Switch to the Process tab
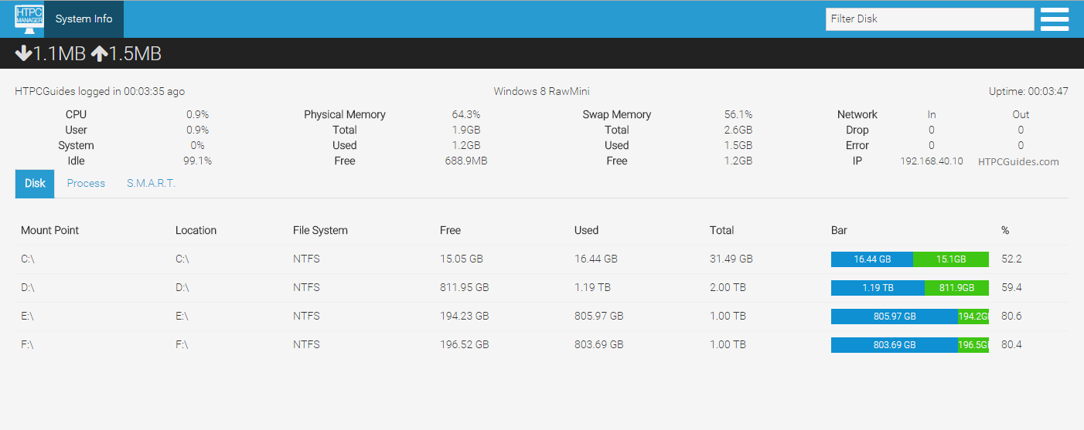This screenshot has height=430, width=1084. pyautogui.click(x=86, y=184)
